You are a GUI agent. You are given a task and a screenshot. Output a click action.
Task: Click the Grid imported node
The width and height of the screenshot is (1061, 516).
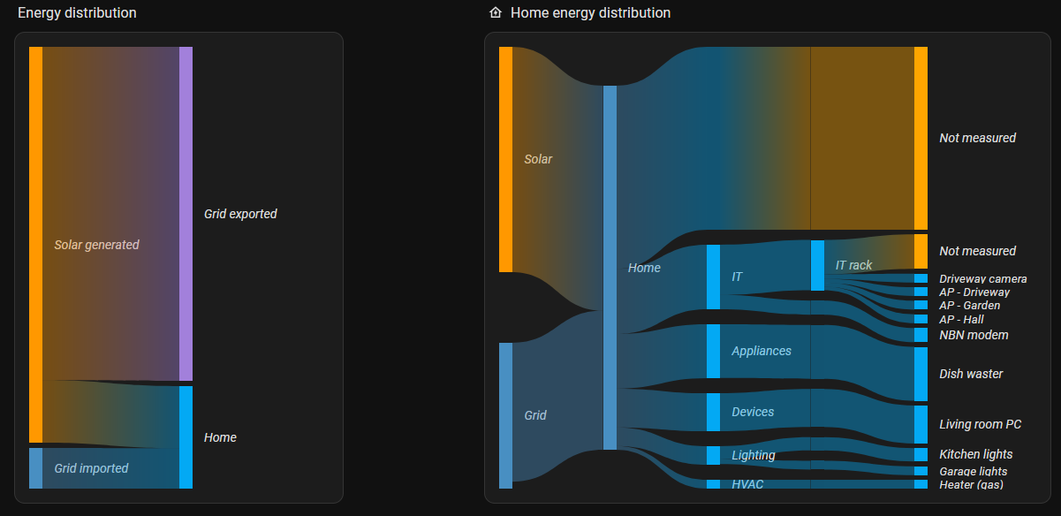[x=35, y=468]
